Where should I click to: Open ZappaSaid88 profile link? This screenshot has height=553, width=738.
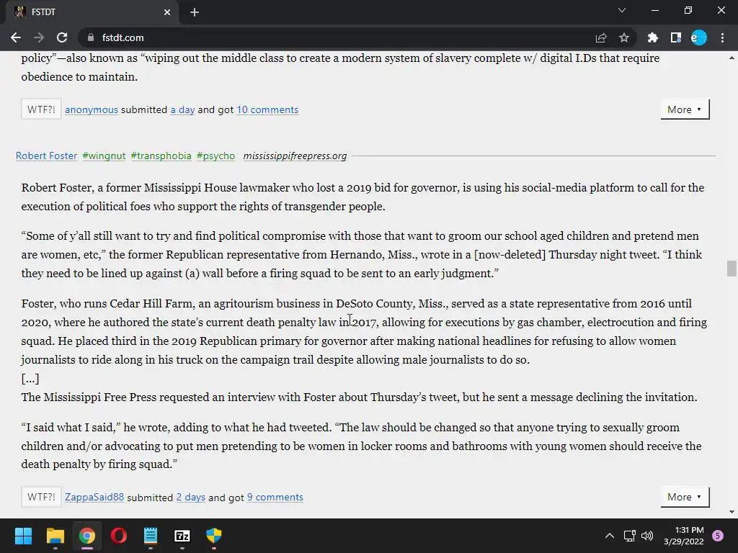94,497
